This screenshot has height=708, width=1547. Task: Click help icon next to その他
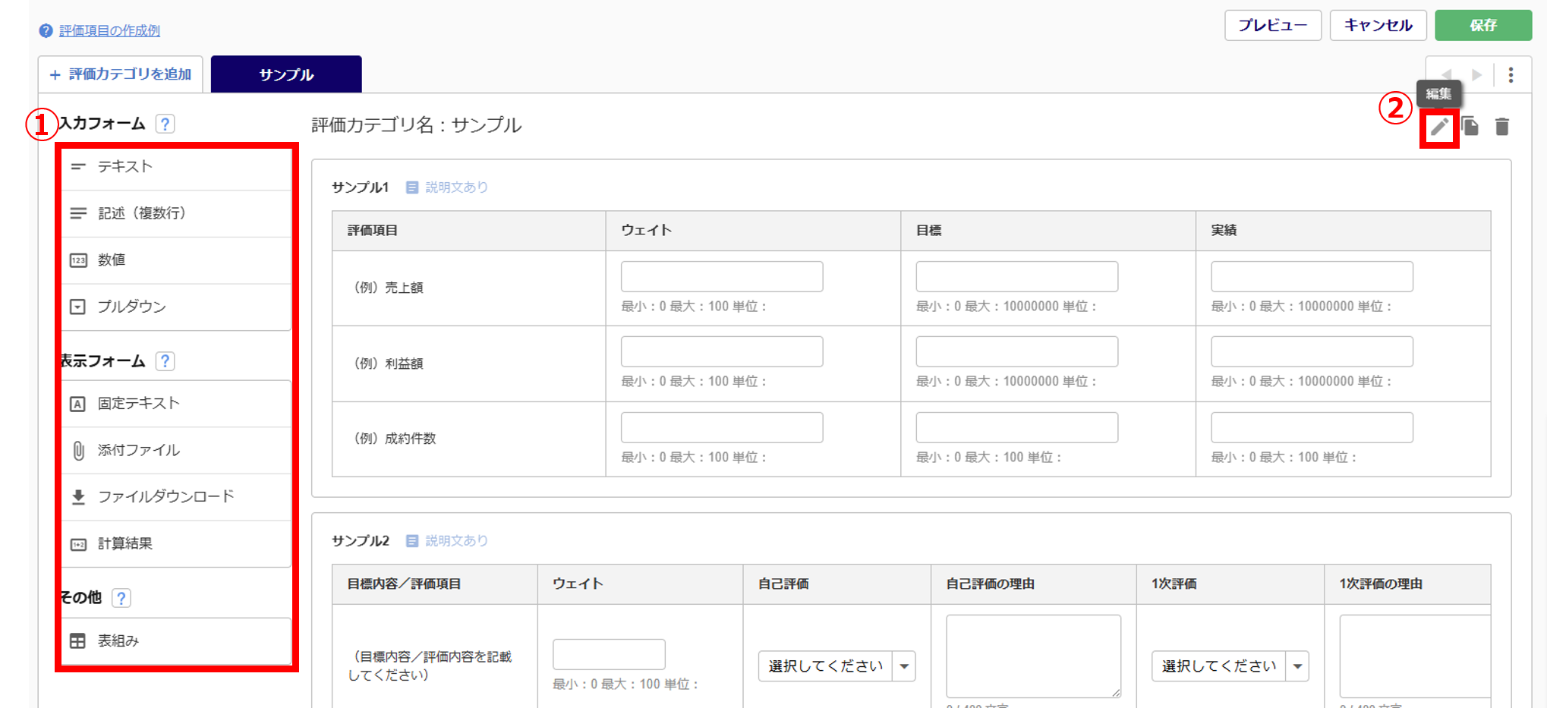[121, 598]
